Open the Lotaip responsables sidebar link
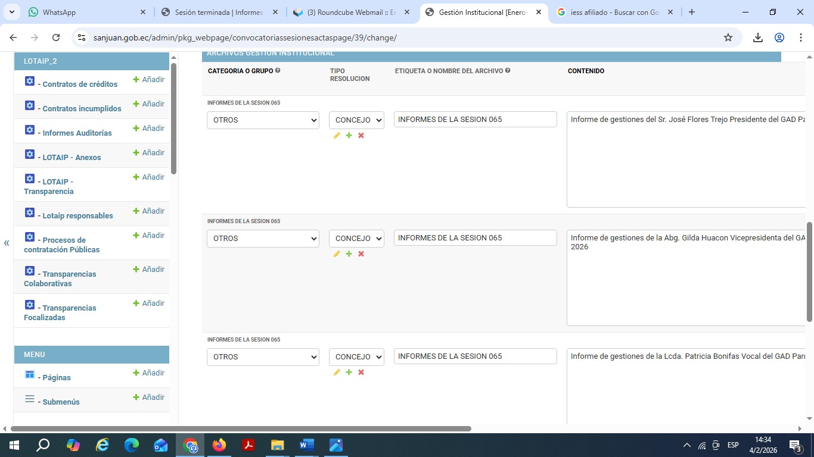The height and width of the screenshot is (457, 814). 77,216
